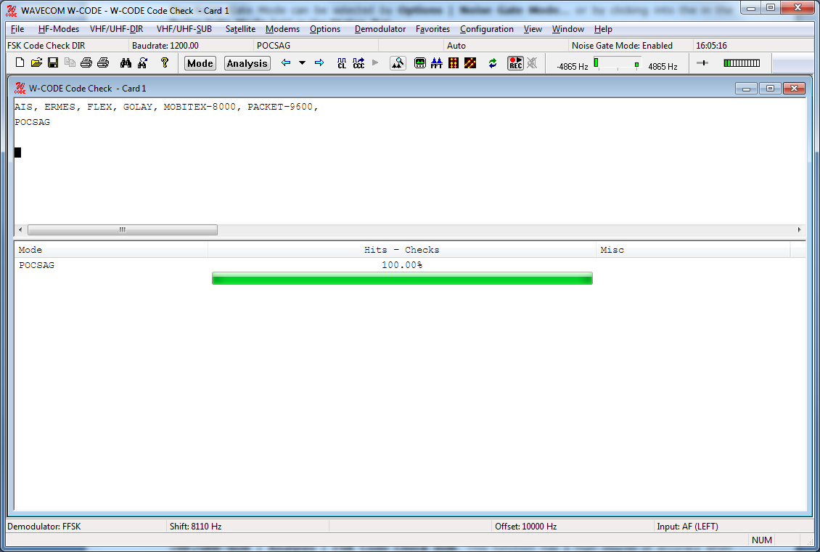The height and width of the screenshot is (552, 820).
Task: Open the black dropdown arrow between arrows
Action: click(x=303, y=62)
